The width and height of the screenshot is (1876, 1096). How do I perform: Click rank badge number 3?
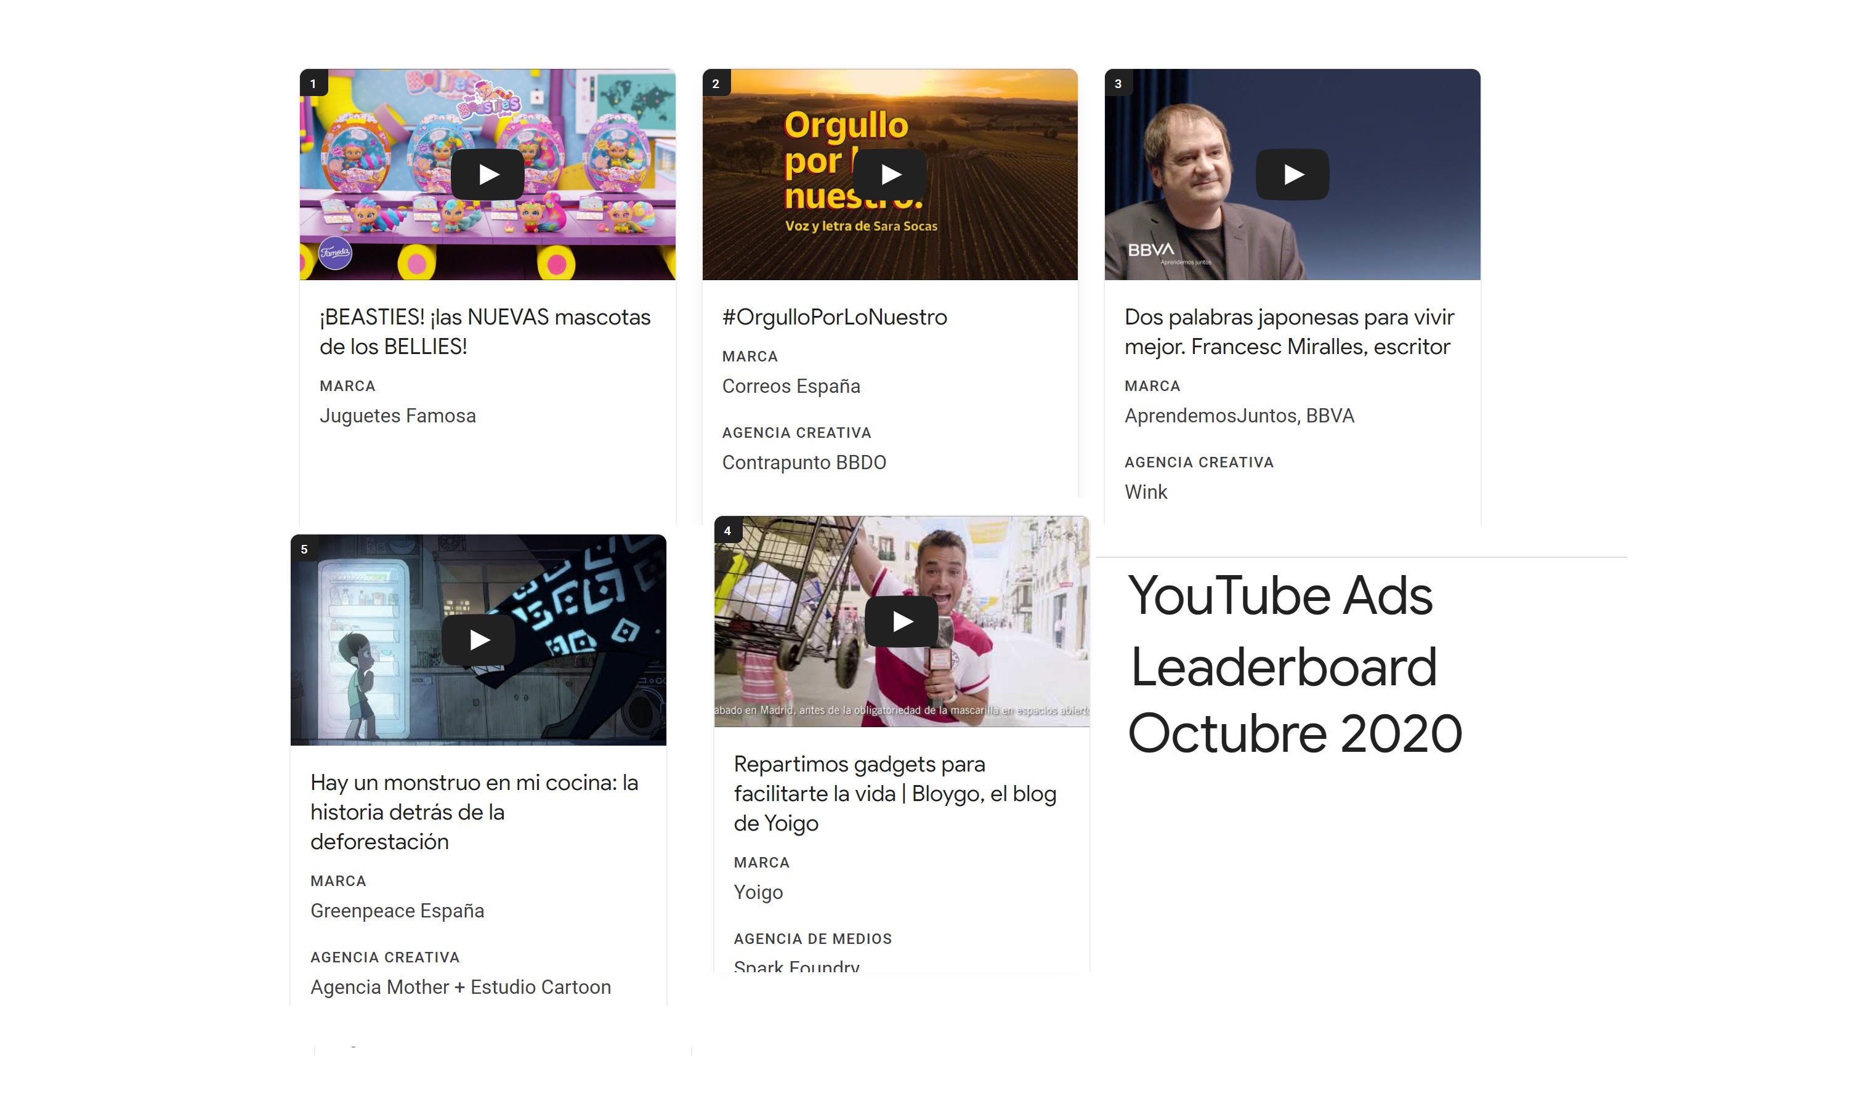[1118, 83]
